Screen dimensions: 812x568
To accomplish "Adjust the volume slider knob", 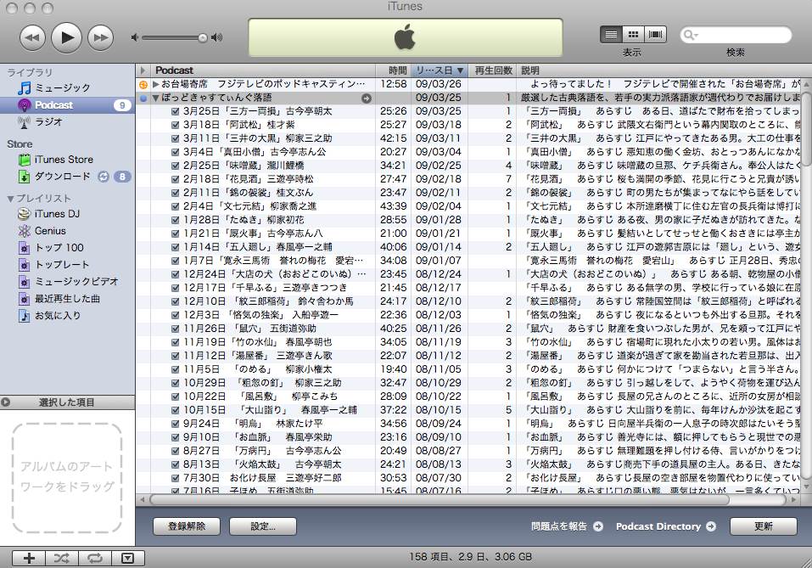I will click(203, 38).
